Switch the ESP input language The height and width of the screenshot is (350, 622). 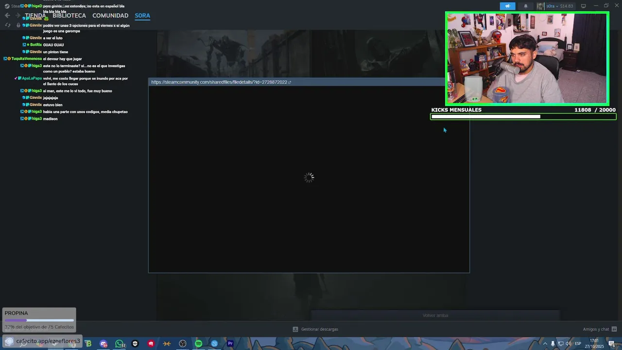point(578,344)
